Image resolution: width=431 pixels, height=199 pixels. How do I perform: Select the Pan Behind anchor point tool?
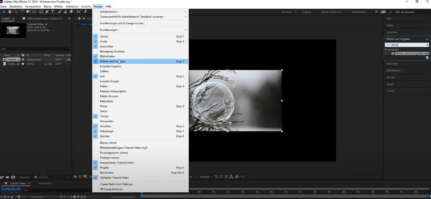34,12
